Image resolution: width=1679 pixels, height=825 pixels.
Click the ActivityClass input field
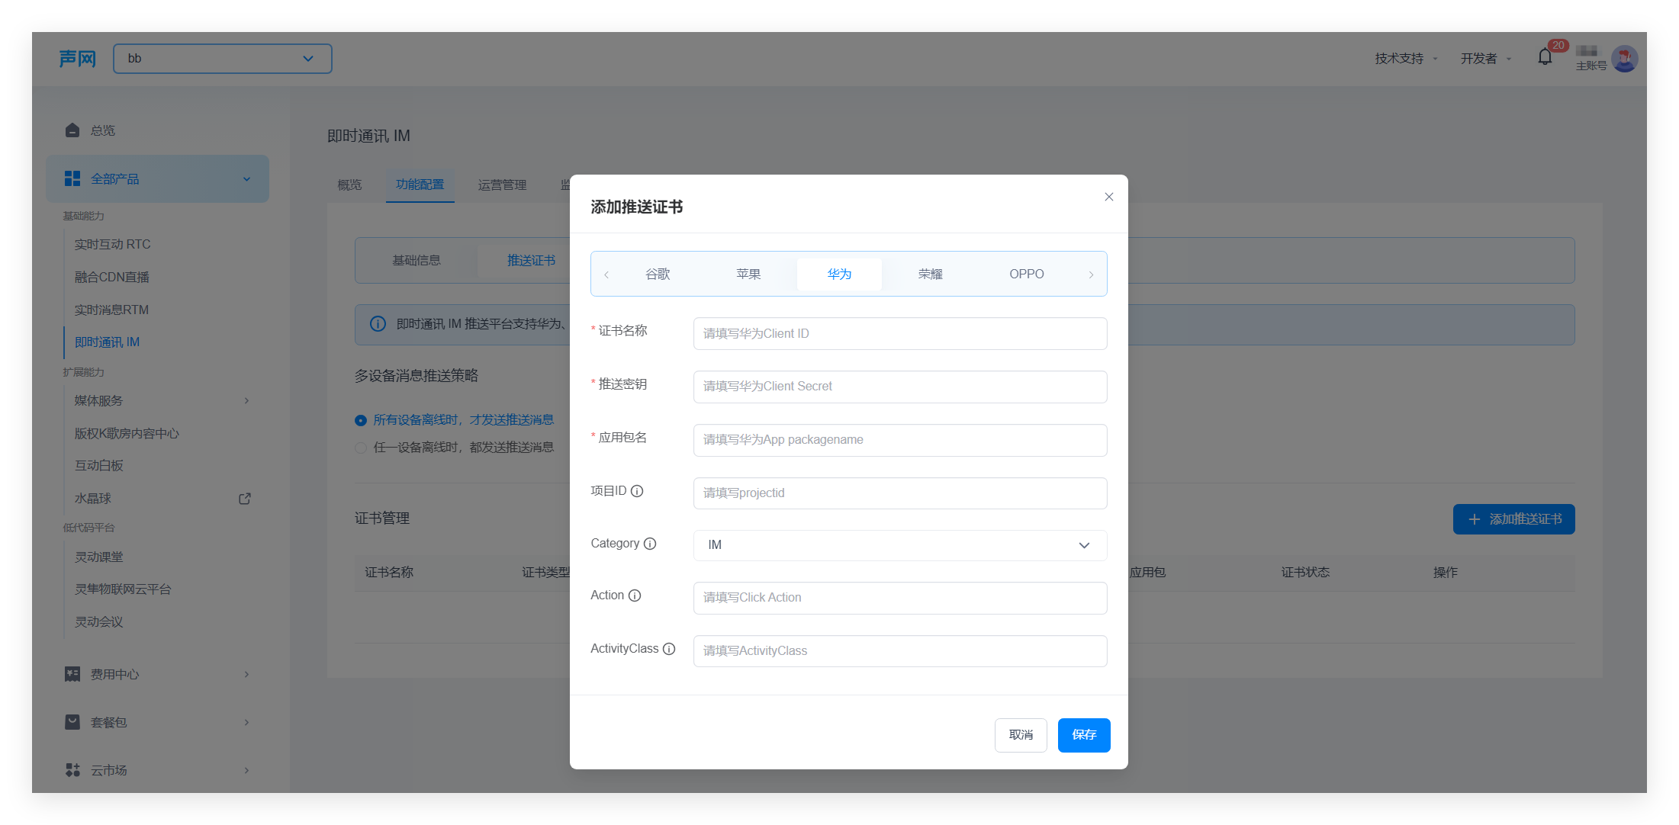900,651
